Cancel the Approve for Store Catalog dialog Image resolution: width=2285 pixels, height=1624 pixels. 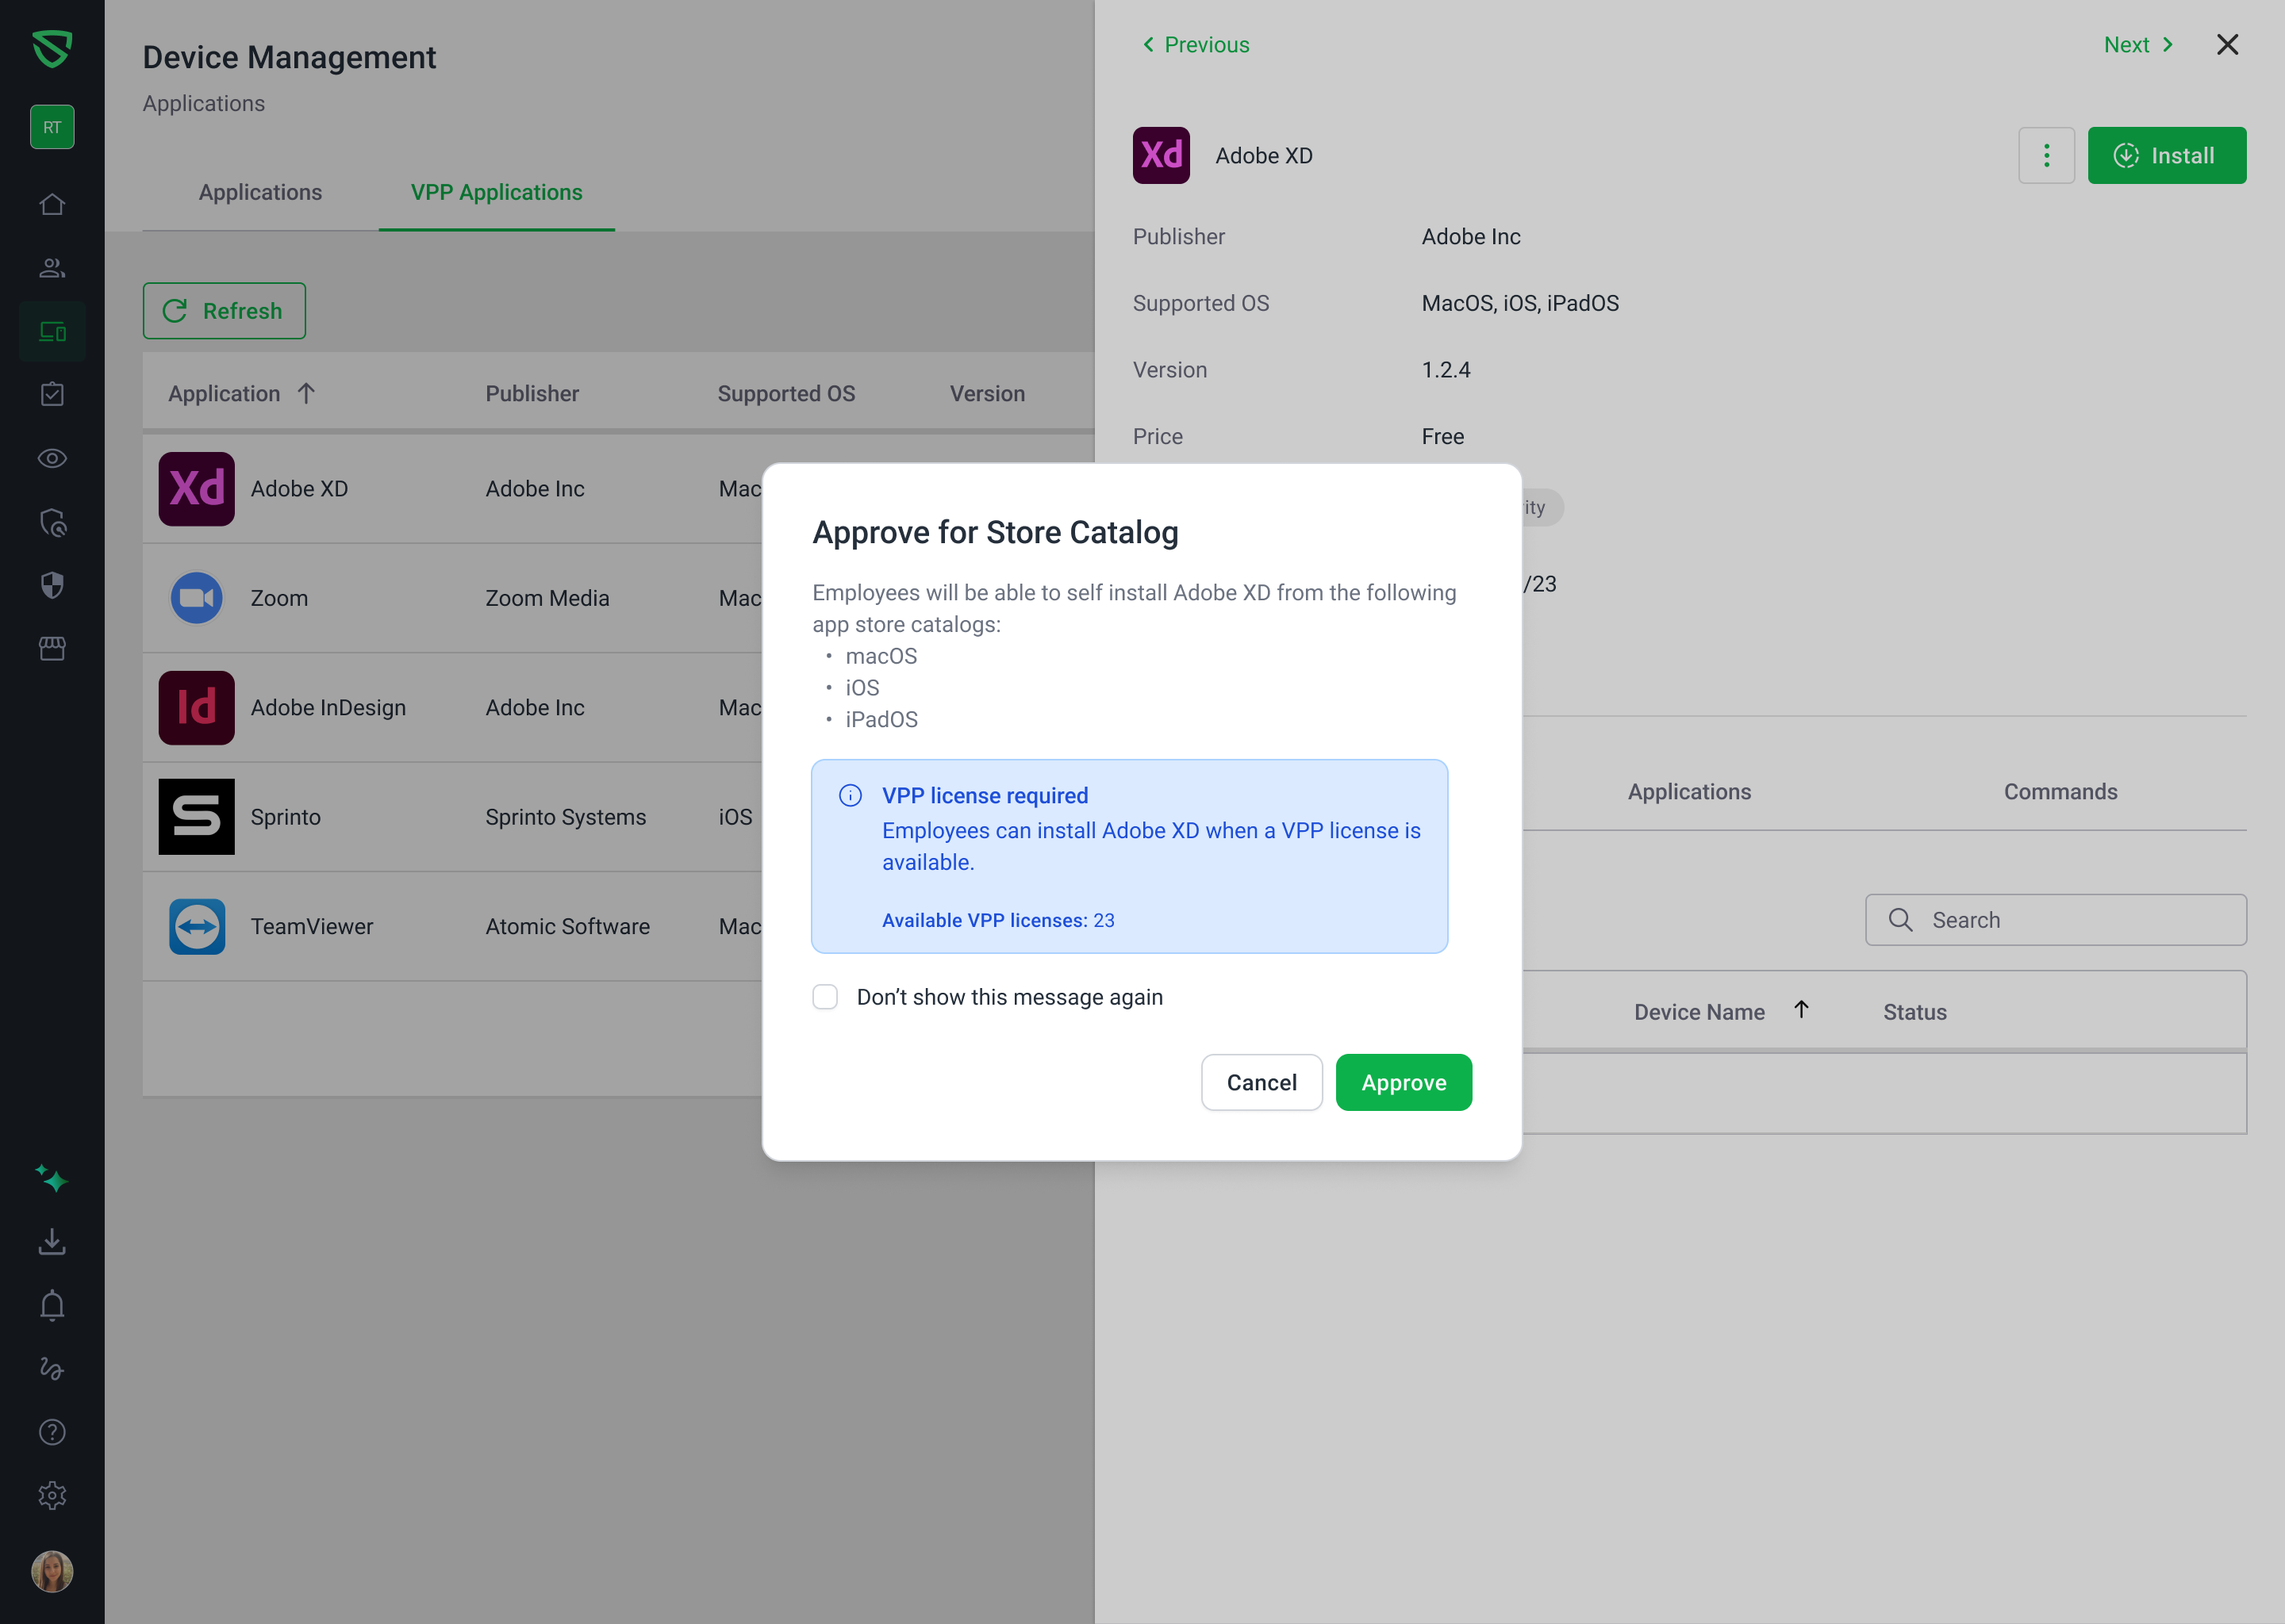(1262, 1082)
